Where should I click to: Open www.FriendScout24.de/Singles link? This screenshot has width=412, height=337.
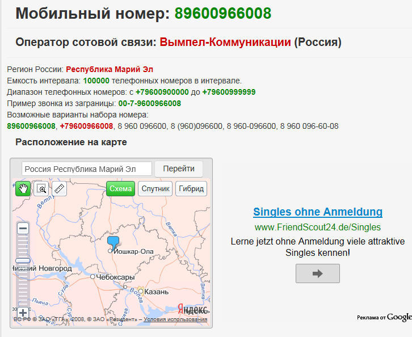point(318,227)
